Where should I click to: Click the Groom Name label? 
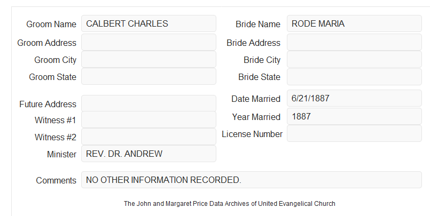51,24
